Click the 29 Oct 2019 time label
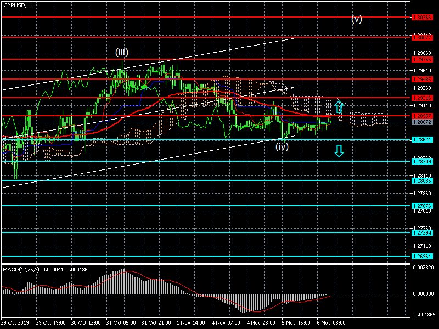 [x=15, y=322]
